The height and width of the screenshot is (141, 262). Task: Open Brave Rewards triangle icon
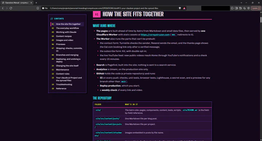click(184, 8)
